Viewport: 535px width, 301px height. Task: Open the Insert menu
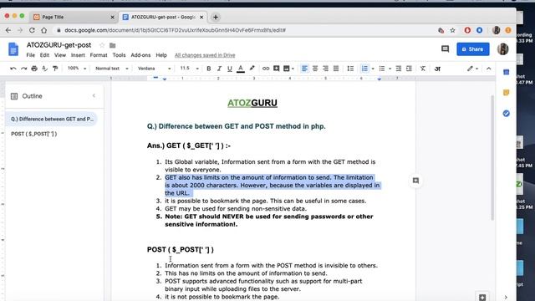[x=78, y=55]
